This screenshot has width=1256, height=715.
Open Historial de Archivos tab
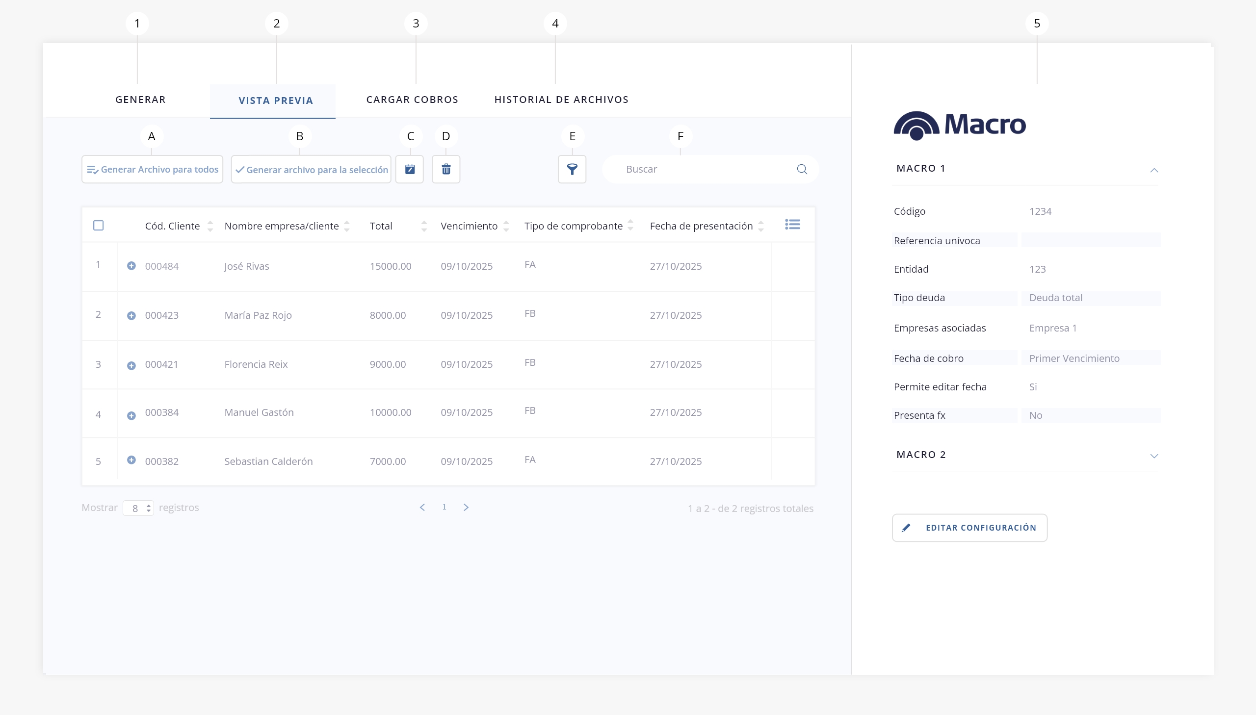(561, 100)
